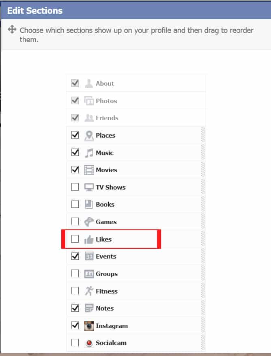Uncheck the Places section checkbox
The image size is (271, 356).
point(75,135)
